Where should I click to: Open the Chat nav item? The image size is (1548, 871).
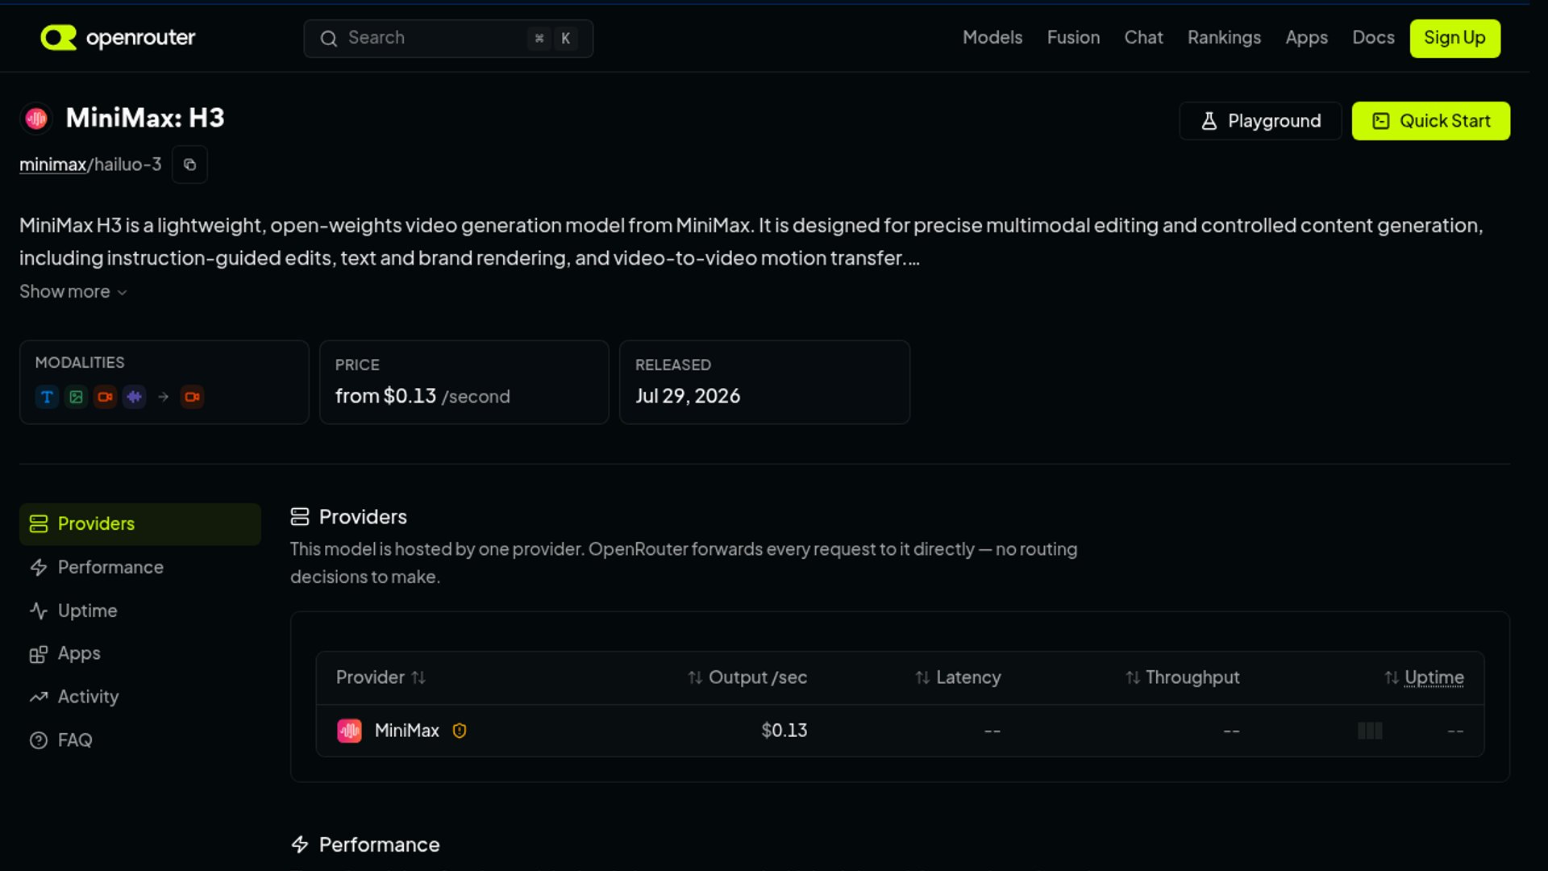[1143, 38]
